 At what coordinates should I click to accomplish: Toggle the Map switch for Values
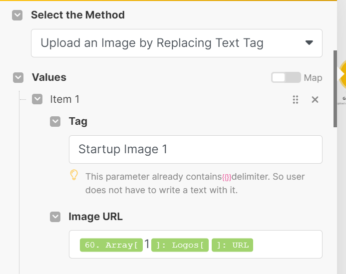(x=286, y=77)
